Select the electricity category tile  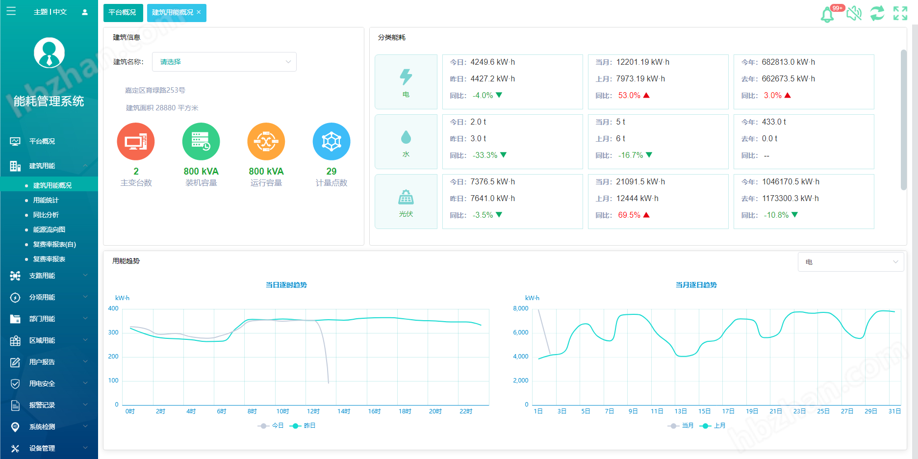[x=406, y=82]
